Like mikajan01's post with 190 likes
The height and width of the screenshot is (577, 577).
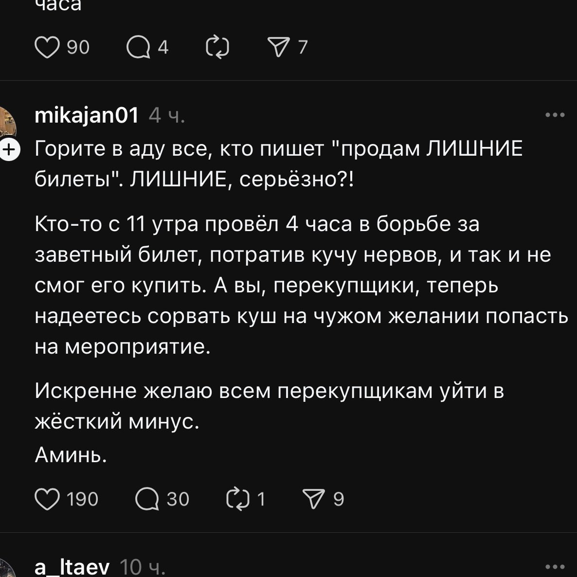pyautogui.click(x=47, y=500)
